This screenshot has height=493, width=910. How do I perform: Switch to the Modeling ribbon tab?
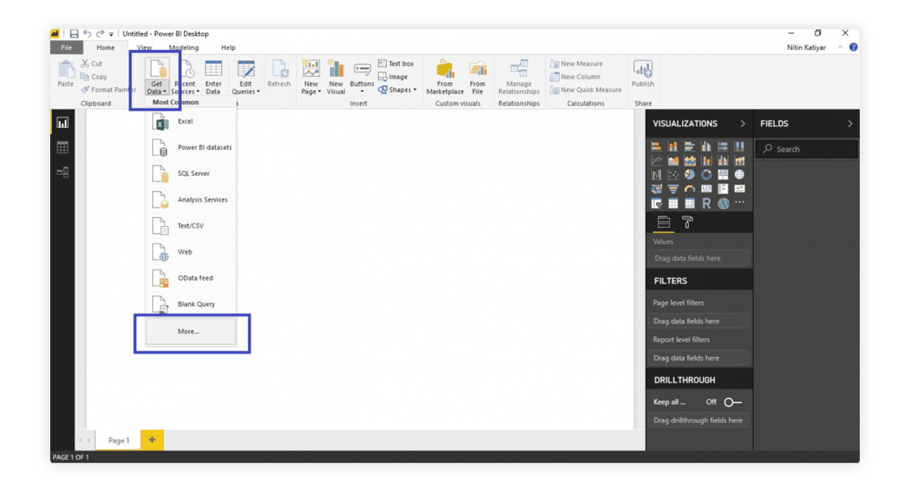[184, 47]
